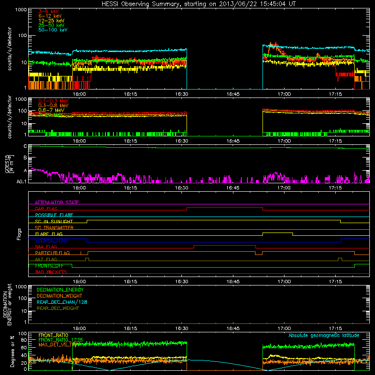Click the FRONT_RATIO_1225 legend label
This screenshot has height=375, width=375.
(60, 340)
